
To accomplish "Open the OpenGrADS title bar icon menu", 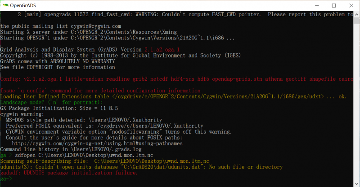I will 5,5.
